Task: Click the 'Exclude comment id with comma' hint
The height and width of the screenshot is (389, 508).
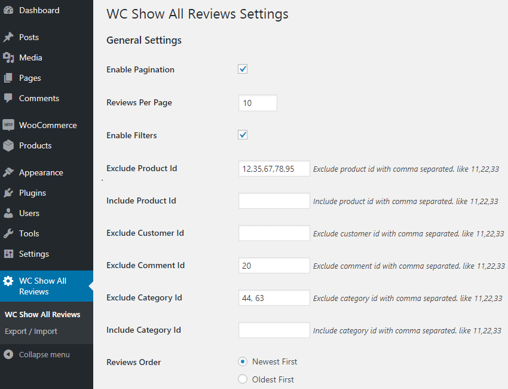Action: 409,266
